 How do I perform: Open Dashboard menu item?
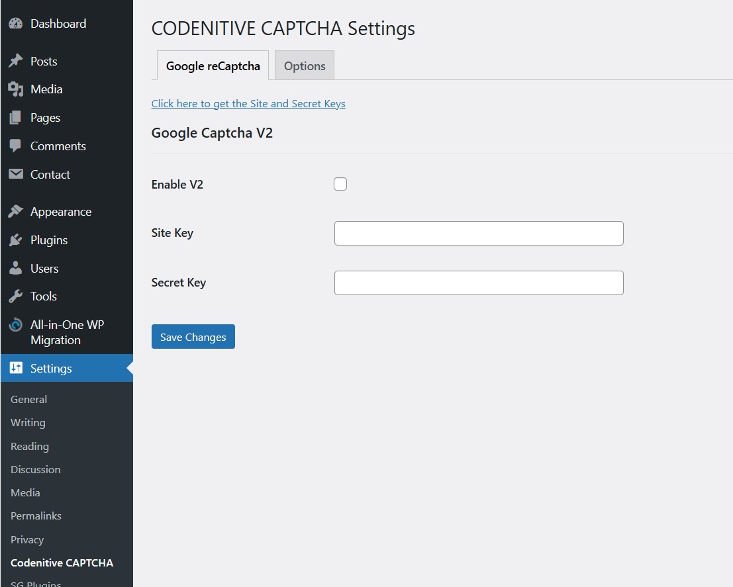58,23
